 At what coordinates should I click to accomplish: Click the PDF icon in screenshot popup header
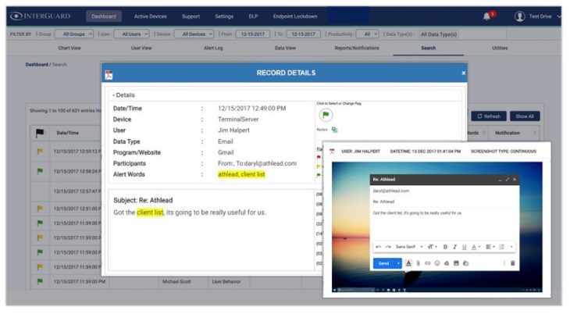pos(333,151)
